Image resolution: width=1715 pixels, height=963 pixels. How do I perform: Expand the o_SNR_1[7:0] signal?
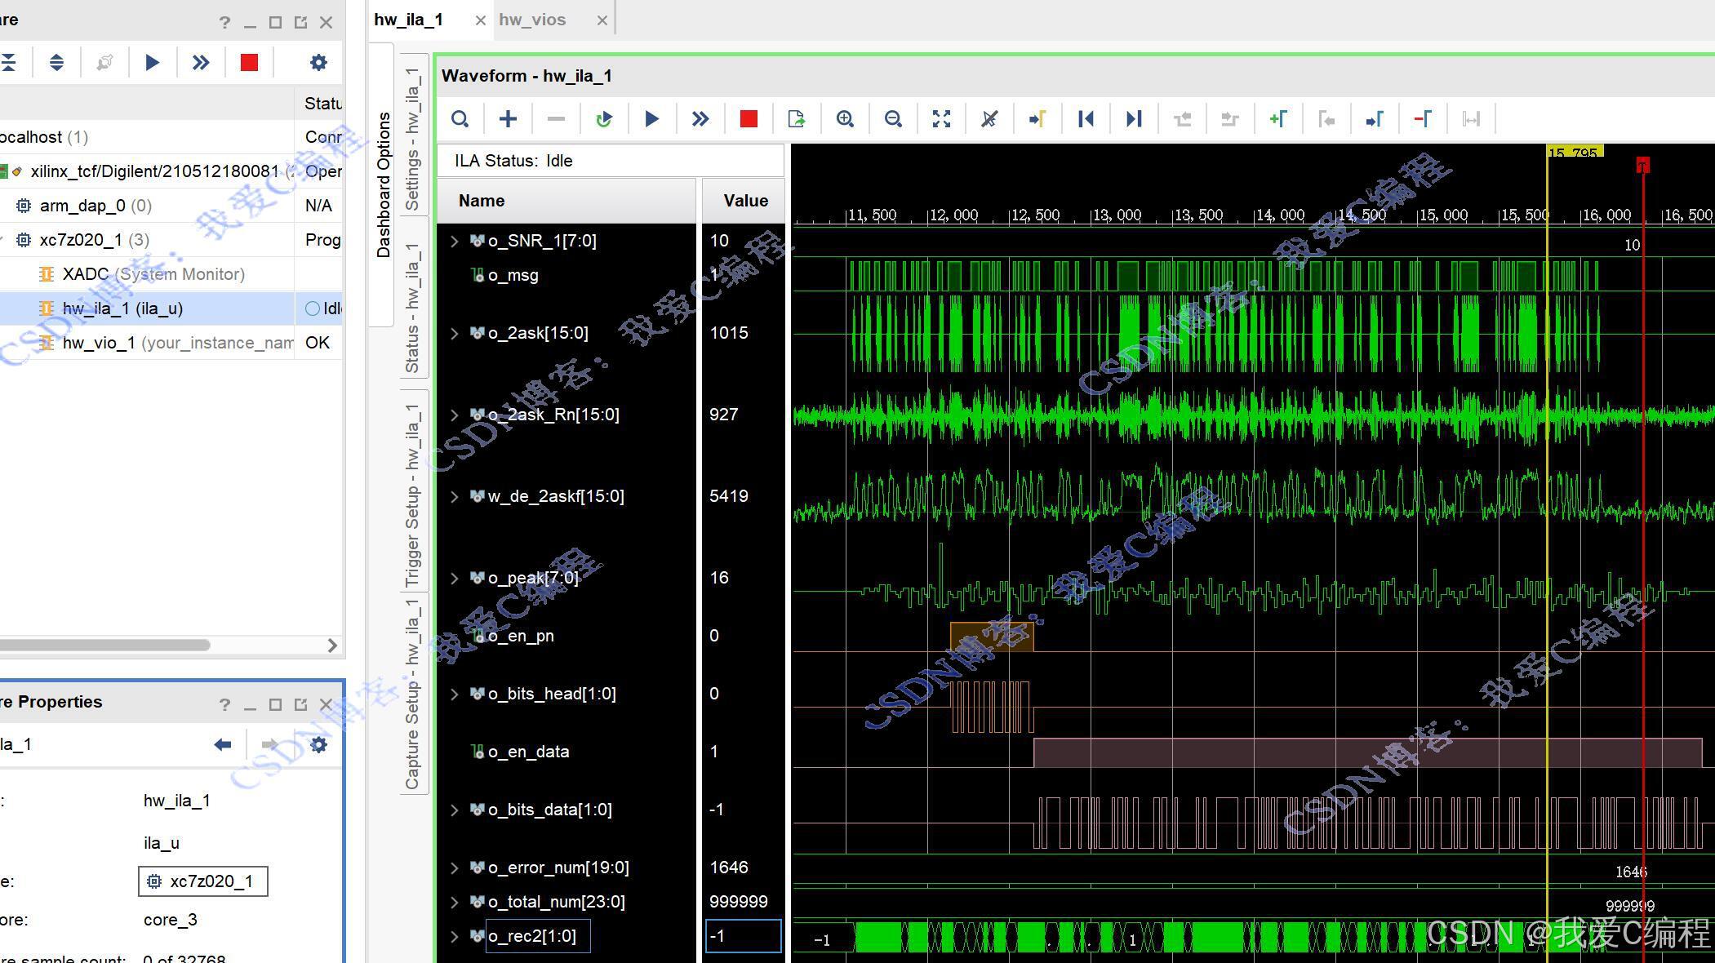[x=455, y=241]
